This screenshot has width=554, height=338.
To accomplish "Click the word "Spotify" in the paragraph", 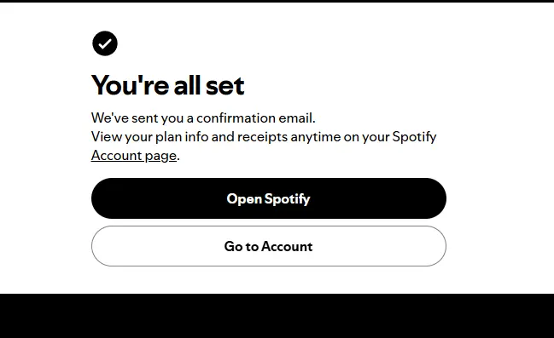I will coord(415,137).
